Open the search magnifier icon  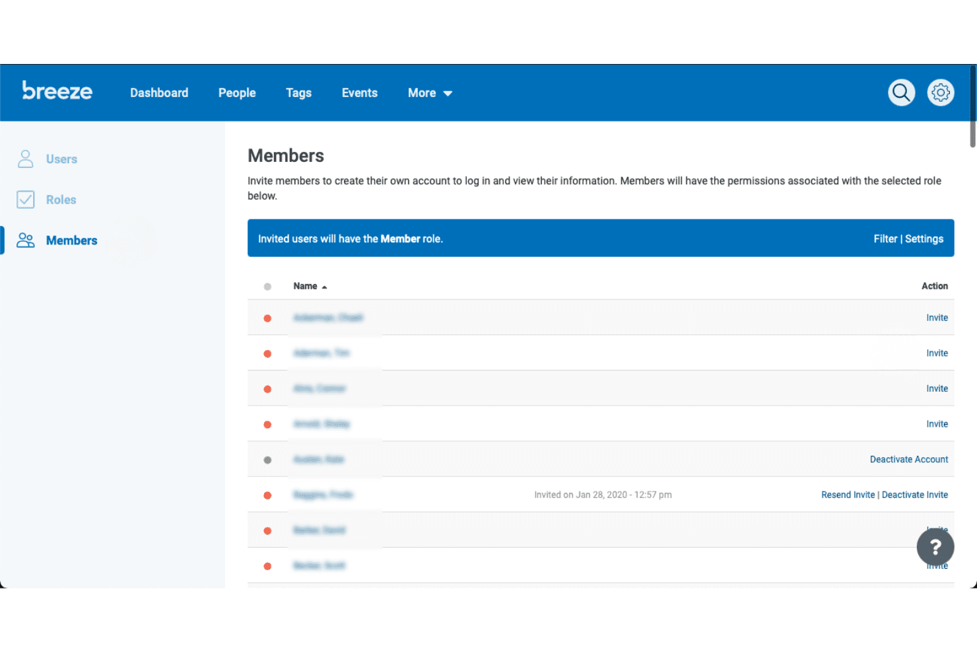tap(901, 93)
